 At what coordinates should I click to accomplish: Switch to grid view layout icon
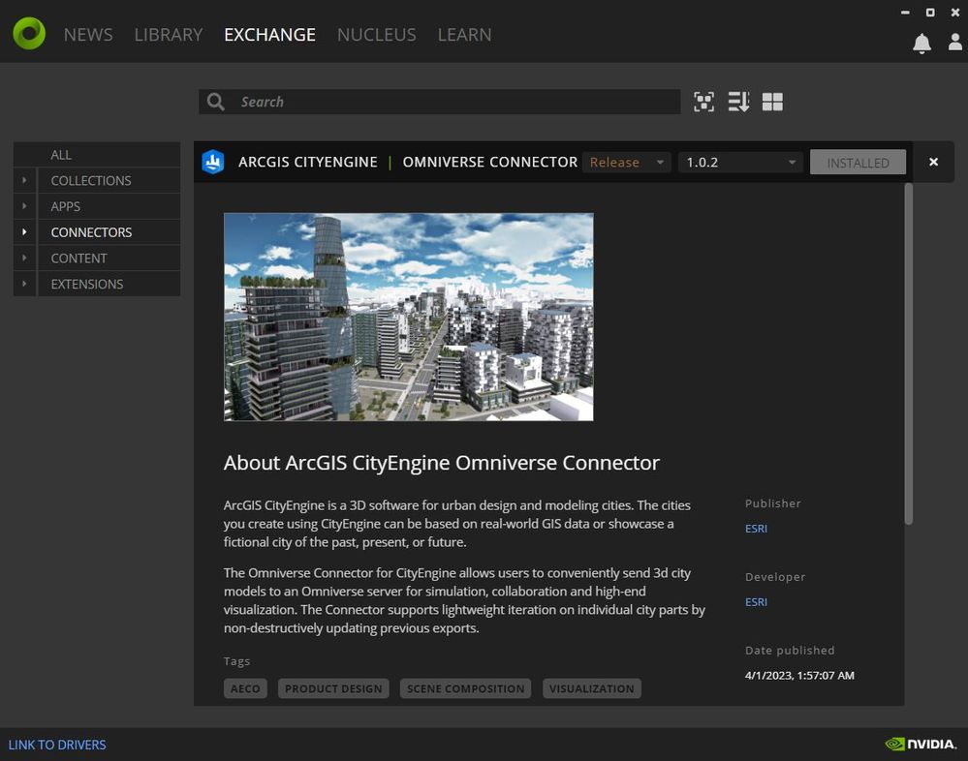click(772, 102)
